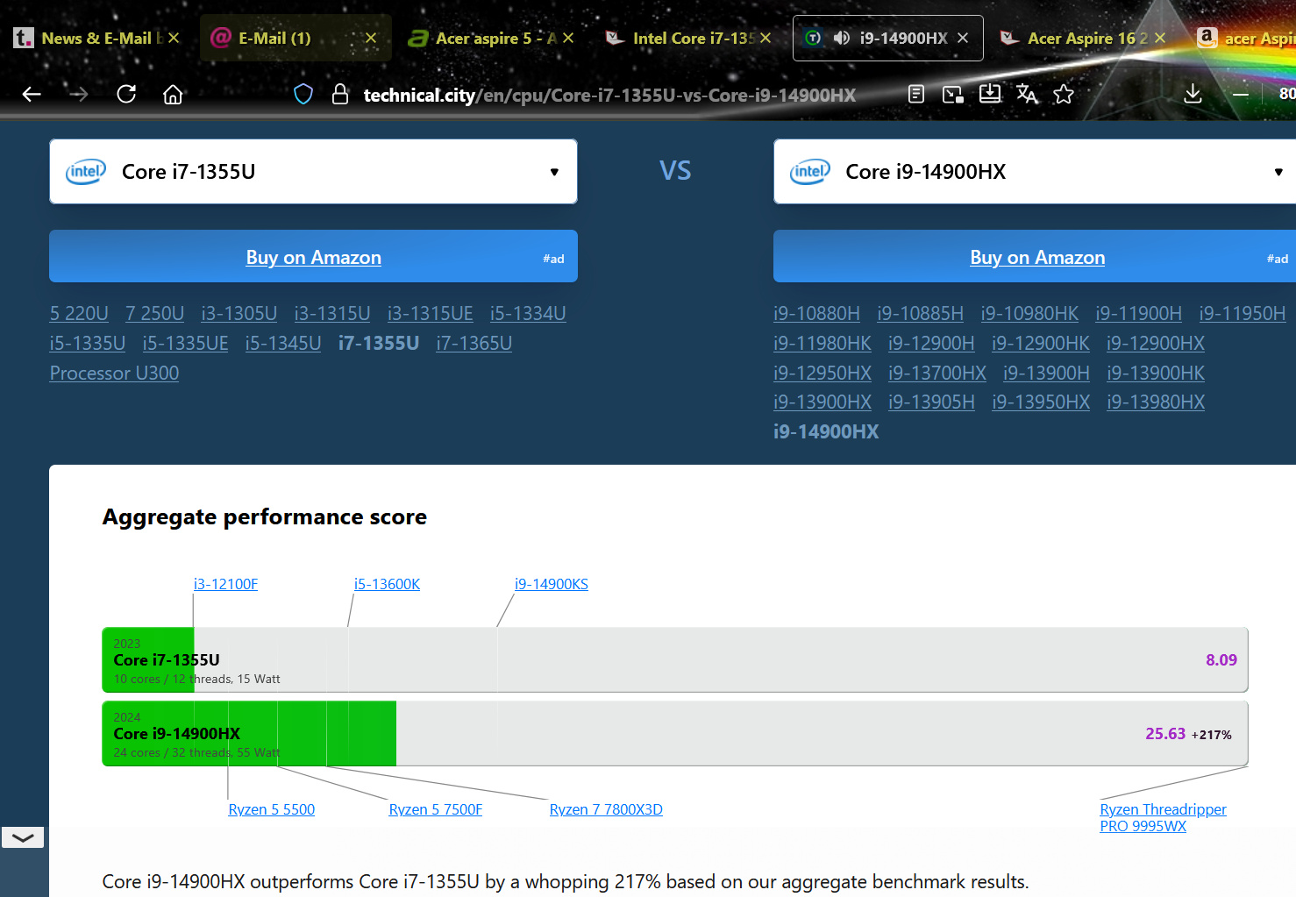Mute the i9-14900HX tab audio

pyautogui.click(x=841, y=38)
